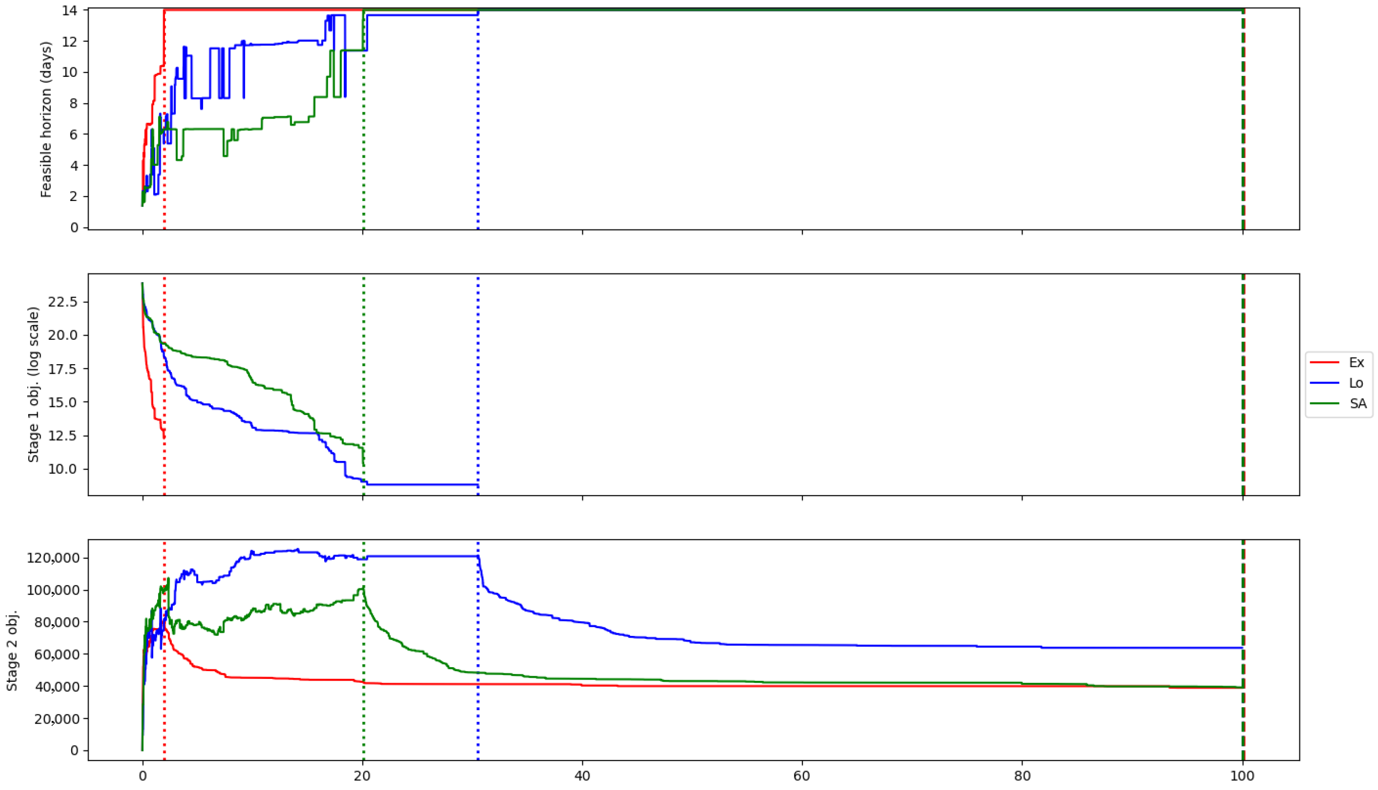Click the x-axis tick label '100'
Image resolution: width=1378 pixels, height=790 pixels.
coord(1242,776)
